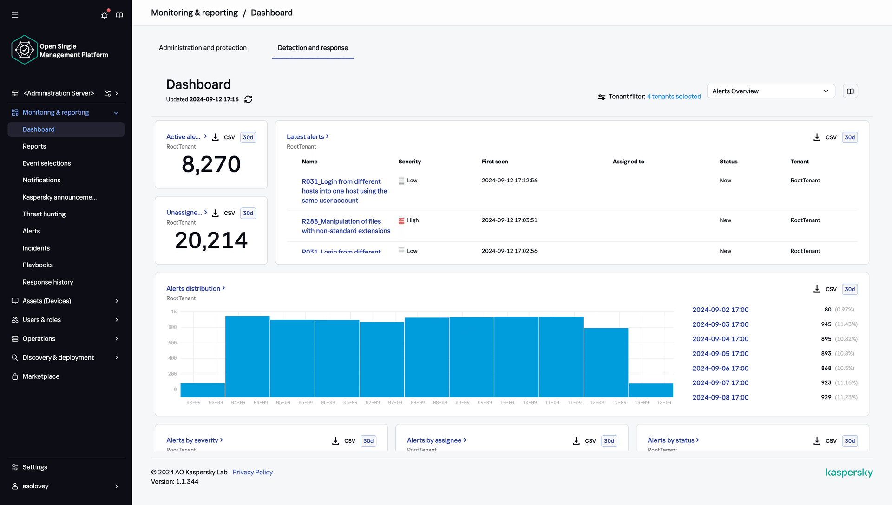
Task: Download Alerts by status CSV icon
Action: (817, 441)
